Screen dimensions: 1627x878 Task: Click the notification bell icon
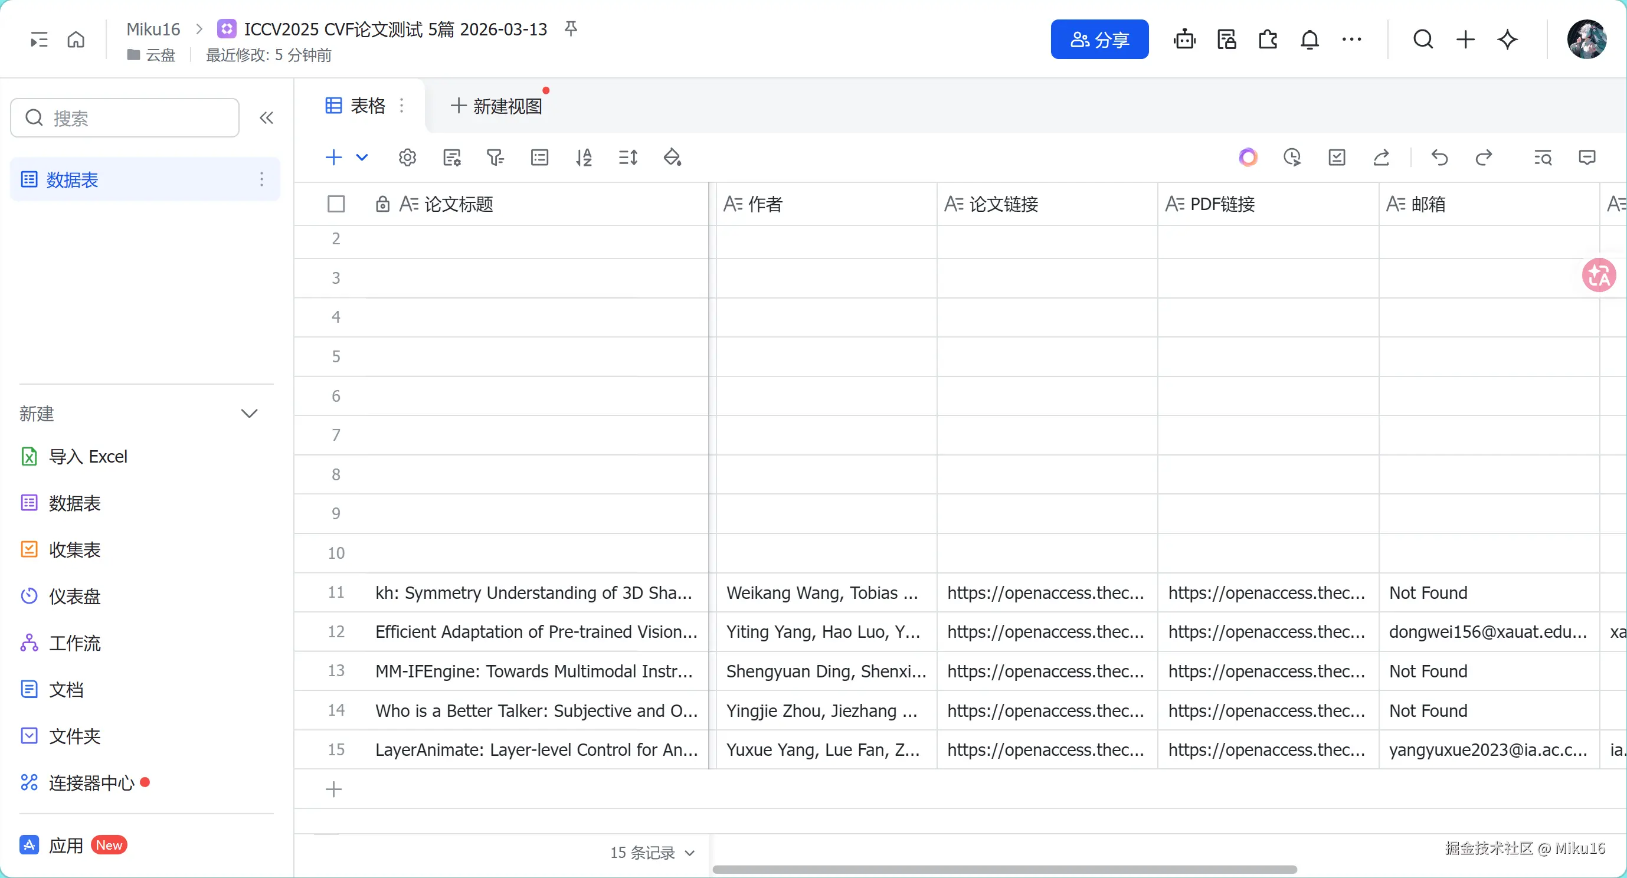pos(1310,40)
